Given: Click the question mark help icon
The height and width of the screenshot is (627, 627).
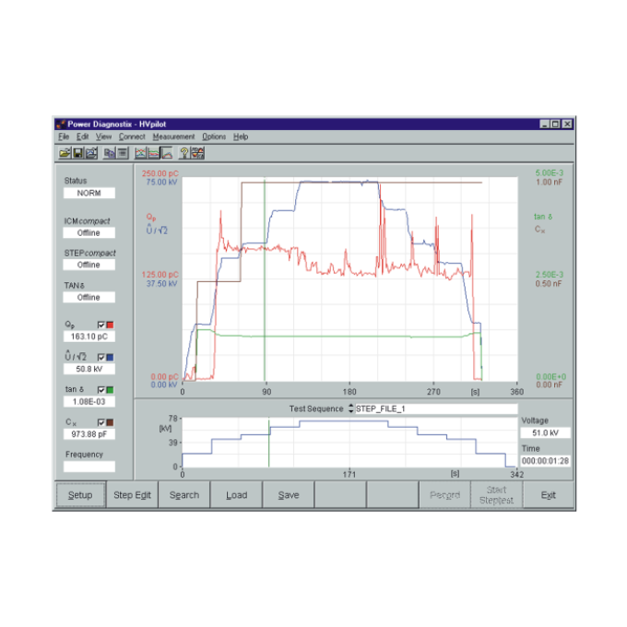Looking at the screenshot, I should coord(184,153).
